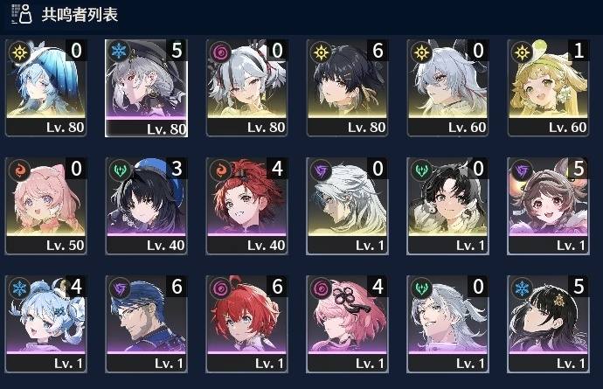
Task: Click the 共鸣者列表 title text
Action: point(80,15)
